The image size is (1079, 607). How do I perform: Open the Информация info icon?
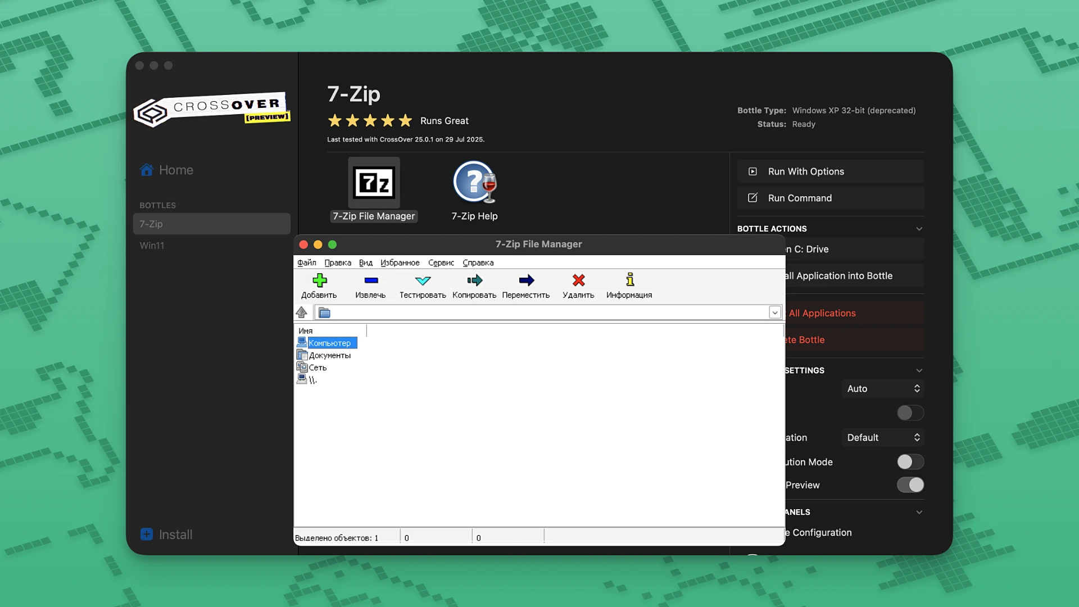(x=629, y=286)
